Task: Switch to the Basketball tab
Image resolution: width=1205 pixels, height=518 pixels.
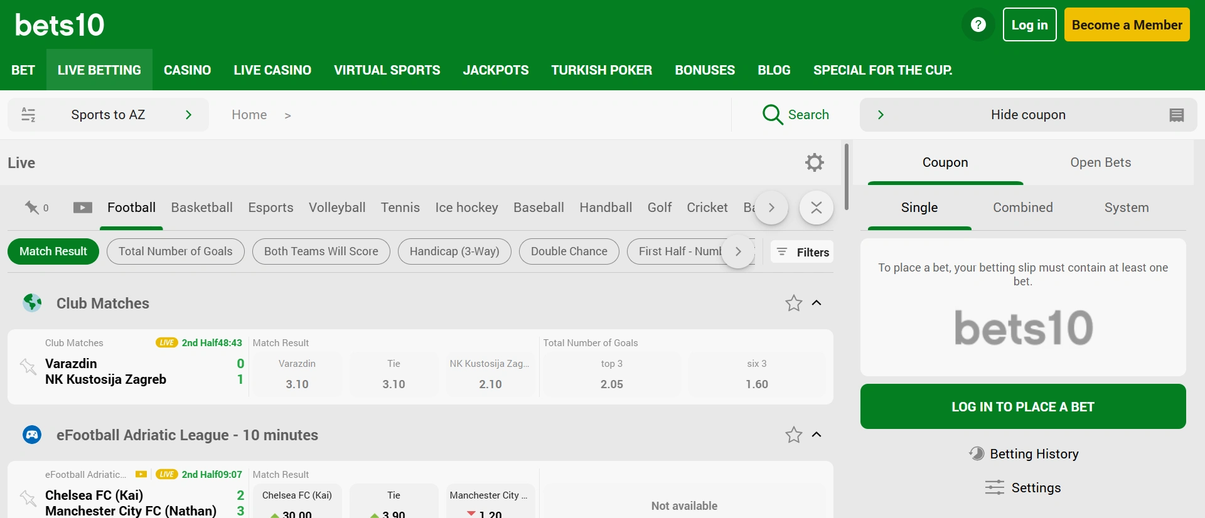Action: click(x=202, y=208)
